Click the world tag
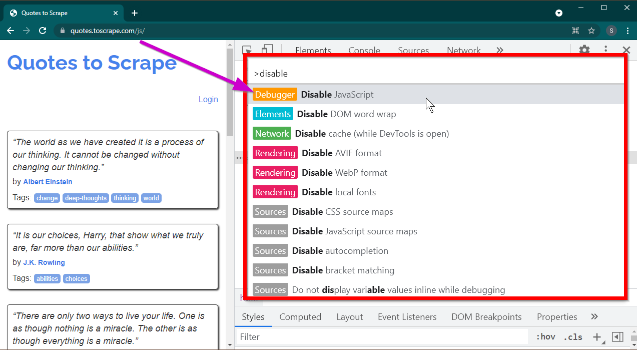The height and width of the screenshot is (350, 637). pos(151,198)
